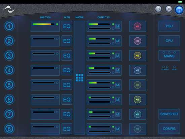Open the EQ for input channel 3
Screen dimensions: 185x139
click(67, 56)
